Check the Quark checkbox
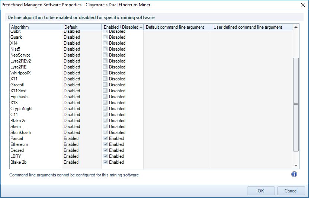The height and width of the screenshot is (198, 311). pos(105,37)
